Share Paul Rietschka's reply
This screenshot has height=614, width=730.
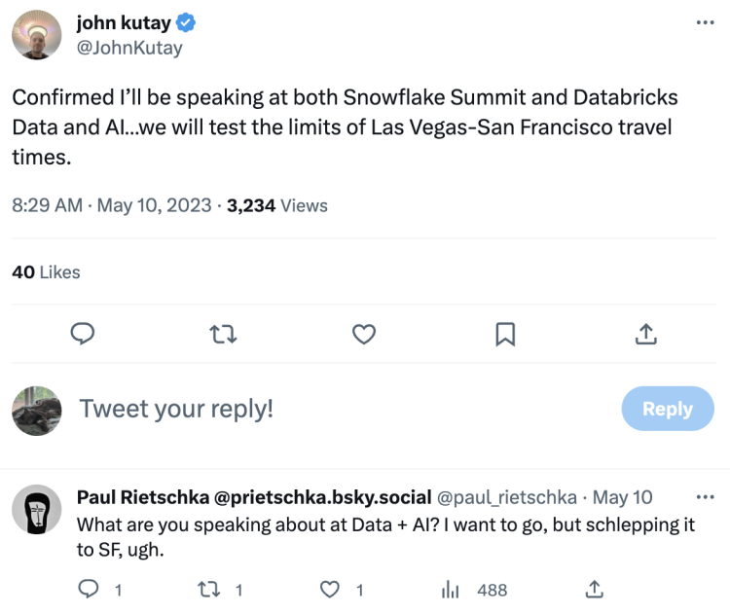pyautogui.click(x=593, y=590)
